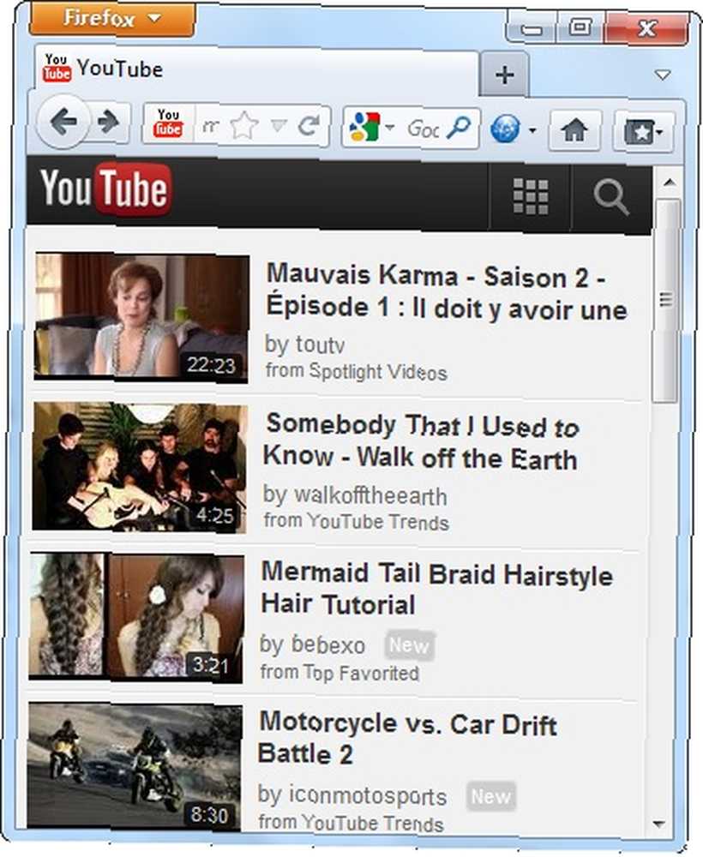This screenshot has width=703, height=857.
Task: Click the New badge next to iconmotosports
Action: pyautogui.click(x=491, y=796)
